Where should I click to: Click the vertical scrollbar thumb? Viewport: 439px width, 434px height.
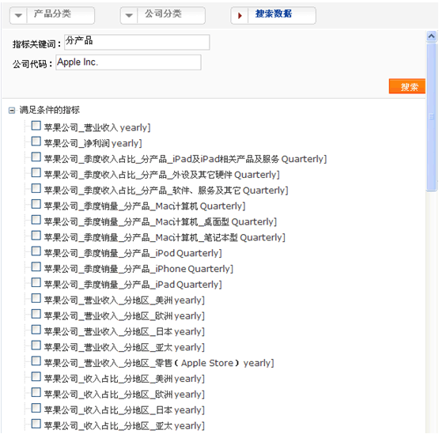431,117
